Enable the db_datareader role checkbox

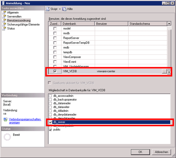(x=50, y=103)
